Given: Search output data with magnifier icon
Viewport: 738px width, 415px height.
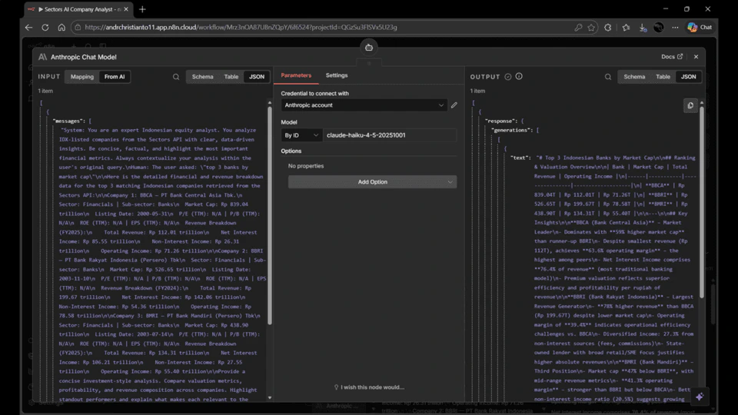Looking at the screenshot, I should pyautogui.click(x=608, y=77).
